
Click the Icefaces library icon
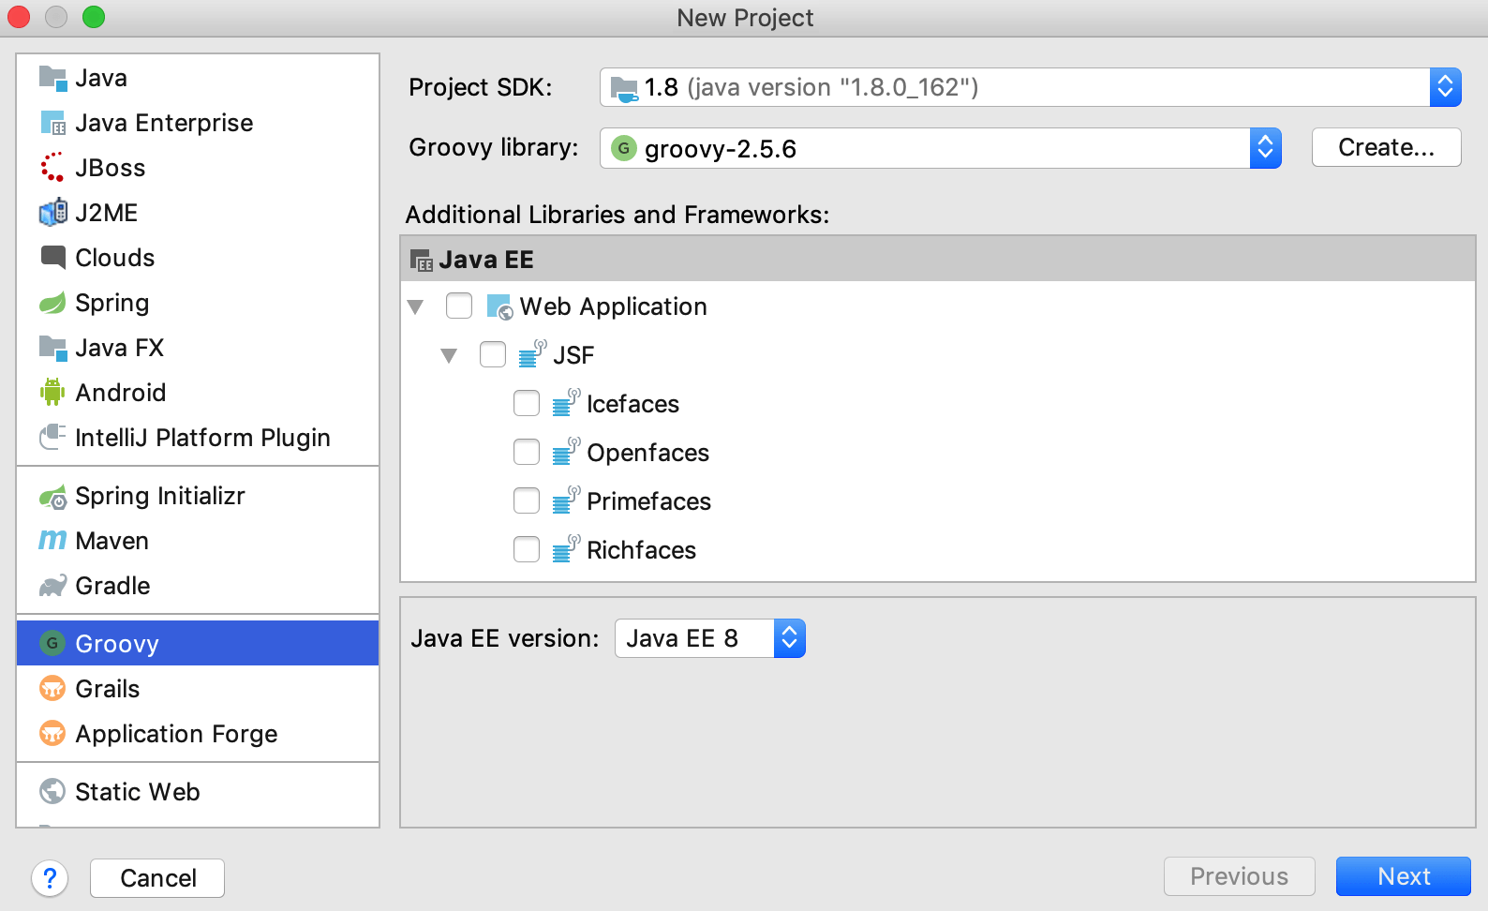(x=567, y=402)
